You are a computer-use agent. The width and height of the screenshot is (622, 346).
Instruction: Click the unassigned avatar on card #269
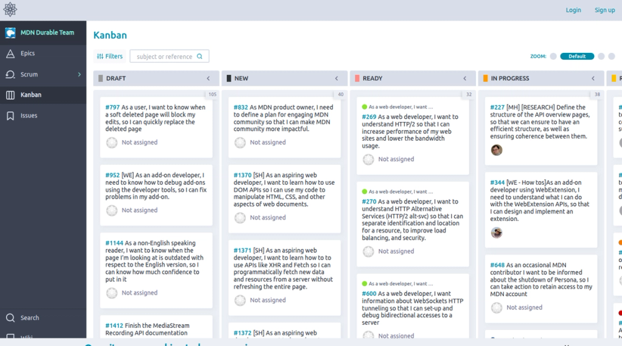(x=368, y=159)
